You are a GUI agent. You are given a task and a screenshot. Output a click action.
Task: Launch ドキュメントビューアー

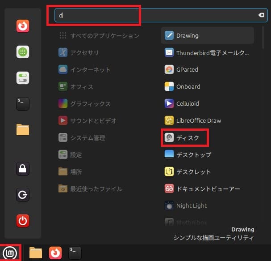(208, 189)
